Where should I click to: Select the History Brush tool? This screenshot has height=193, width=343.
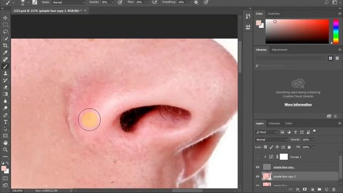[5, 80]
